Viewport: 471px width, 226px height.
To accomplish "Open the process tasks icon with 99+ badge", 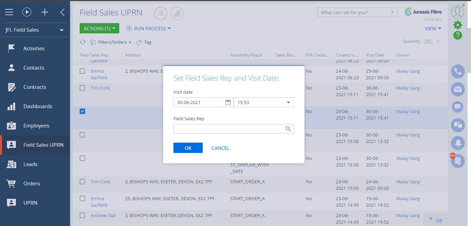I will coord(458,161).
